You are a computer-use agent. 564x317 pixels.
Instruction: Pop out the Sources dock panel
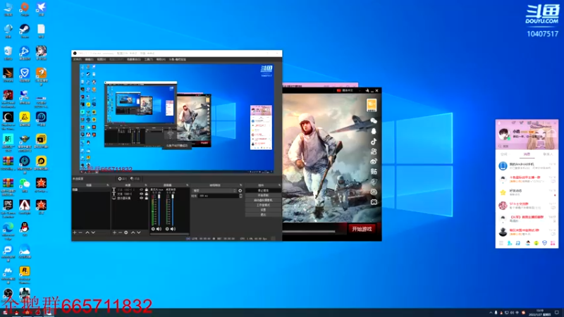point(146,185)
